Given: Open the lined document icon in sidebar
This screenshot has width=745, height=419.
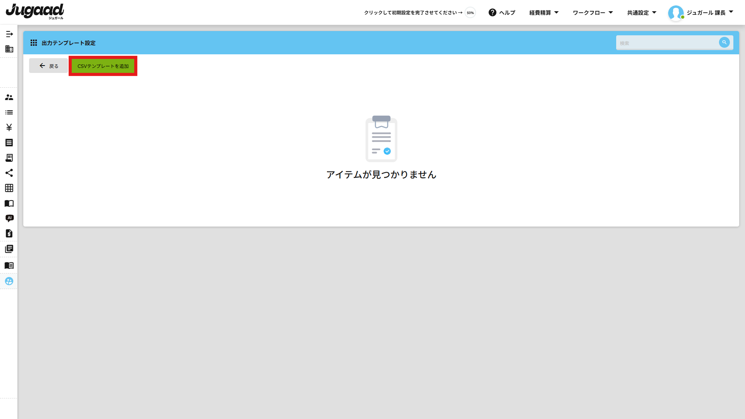Looking at the screenshot, I should coord(9,143).
